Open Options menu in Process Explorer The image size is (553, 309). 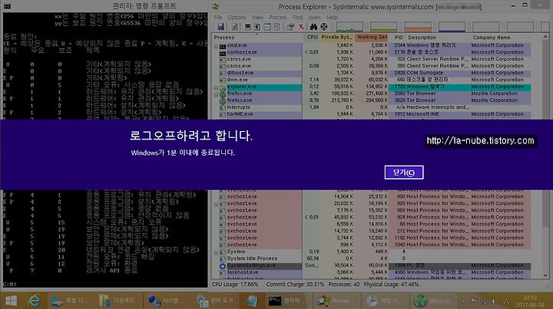click(237, 17)
